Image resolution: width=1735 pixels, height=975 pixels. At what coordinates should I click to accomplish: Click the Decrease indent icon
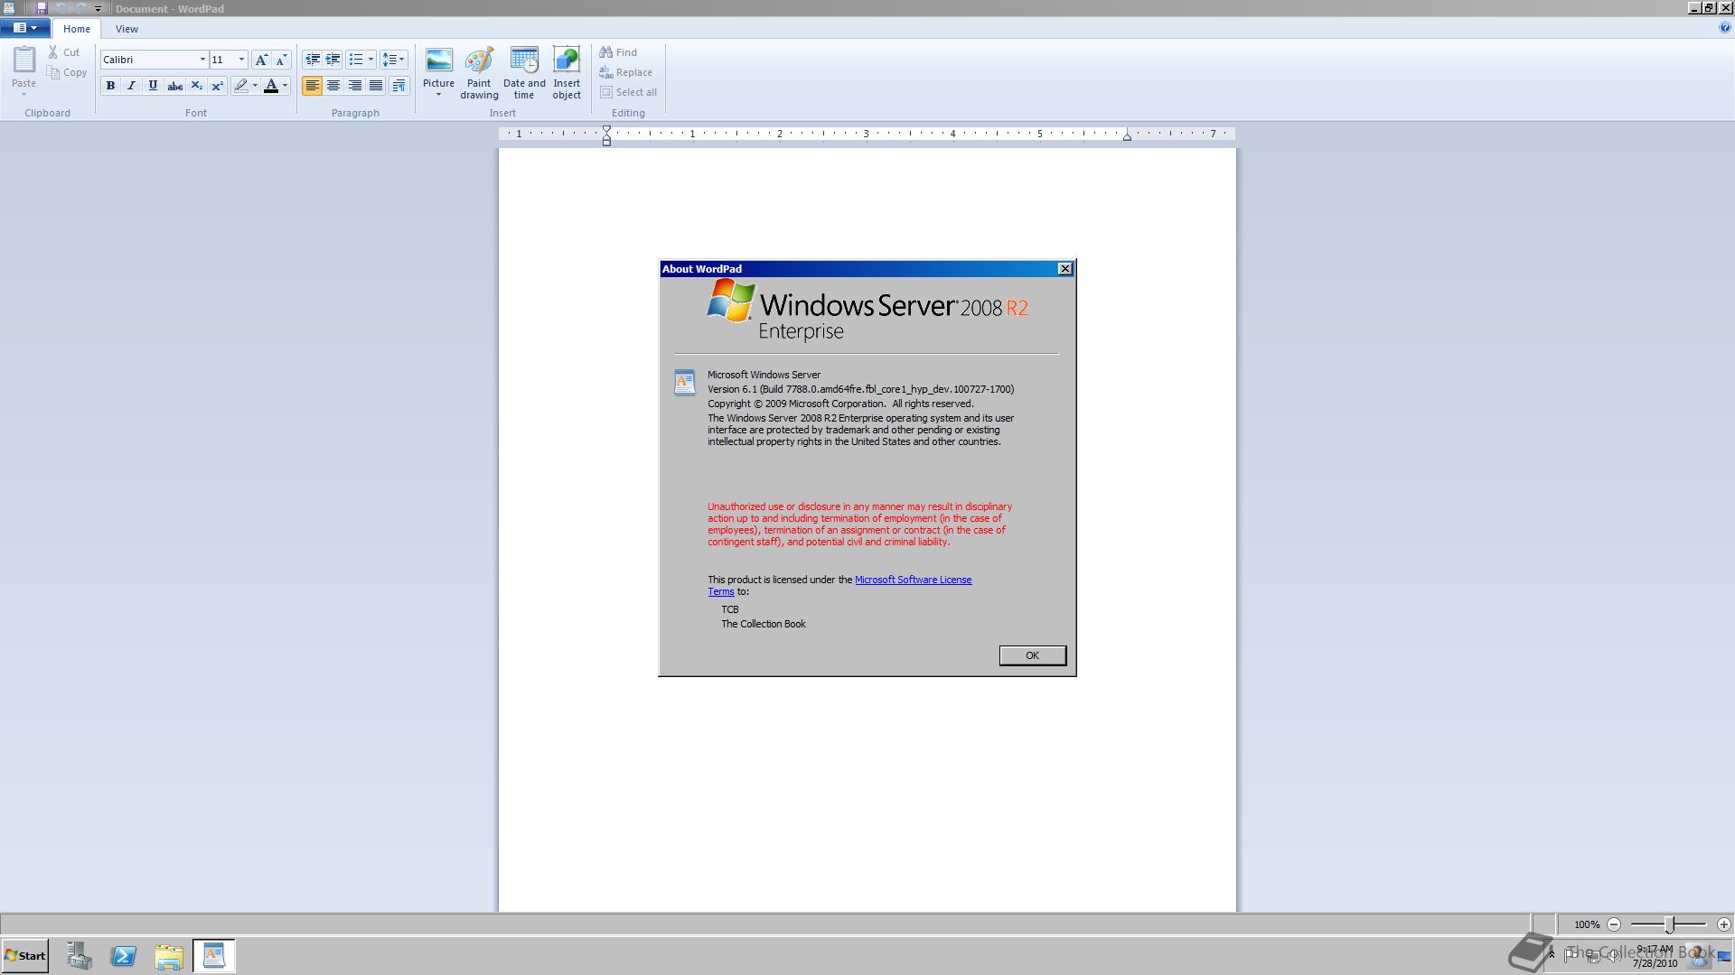(x=313, y=60)
